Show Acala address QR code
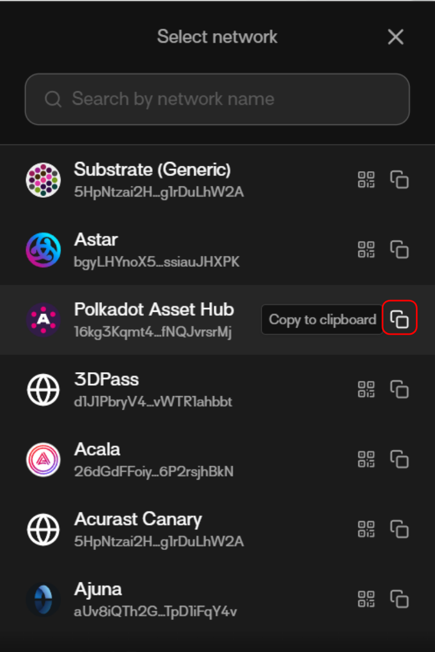 pos(366,460)
